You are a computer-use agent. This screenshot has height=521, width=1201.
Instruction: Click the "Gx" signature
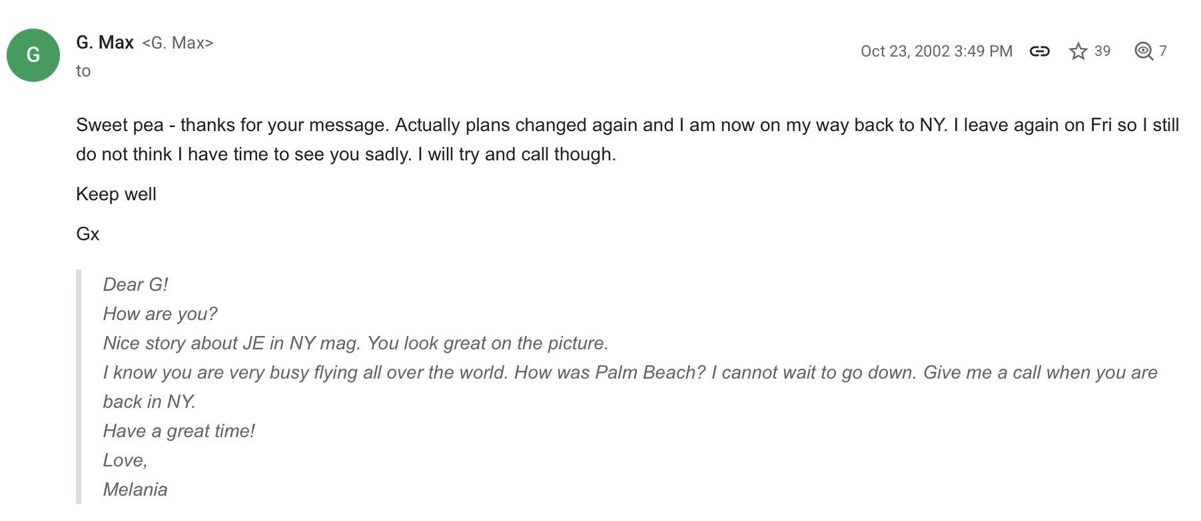tap(88, 234)
